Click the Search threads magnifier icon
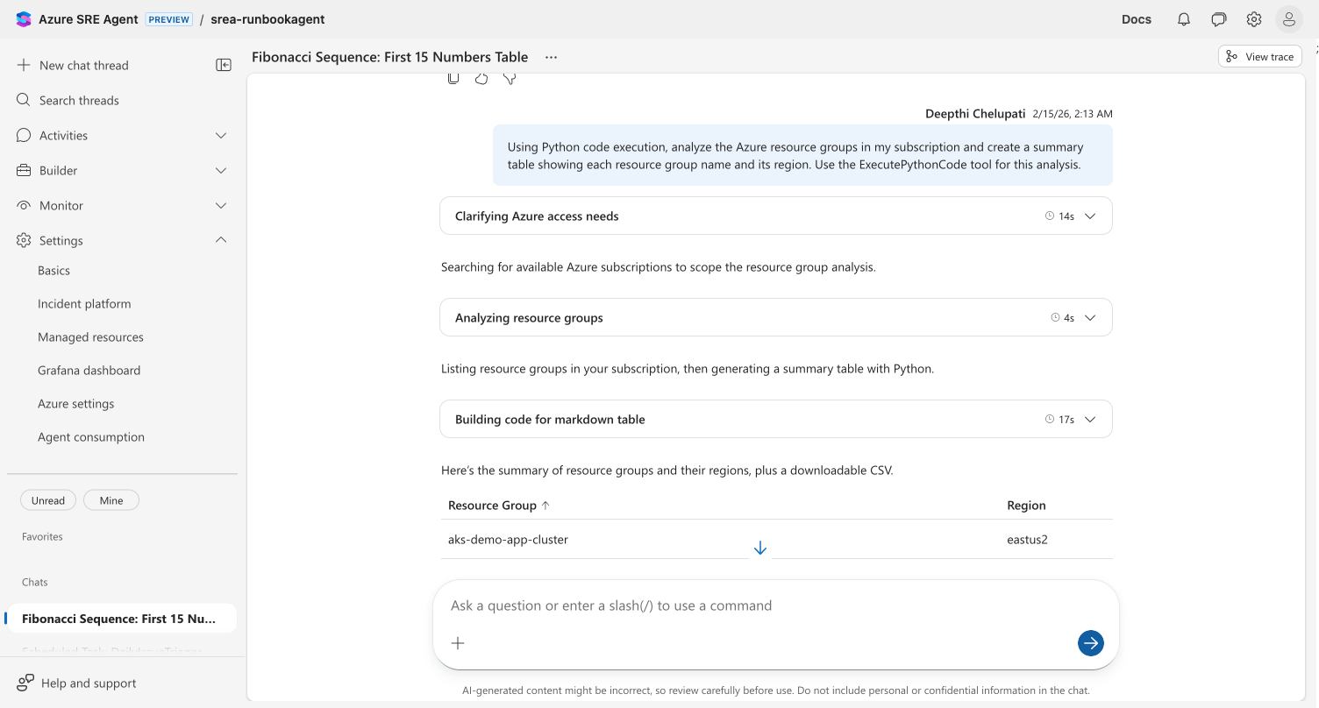Screen dimensions: 1319x708 (x=24, y=100)
